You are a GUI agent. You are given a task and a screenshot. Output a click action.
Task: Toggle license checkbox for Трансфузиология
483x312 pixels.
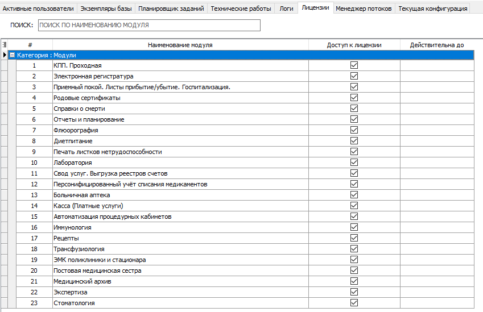[x=354, y=248]
